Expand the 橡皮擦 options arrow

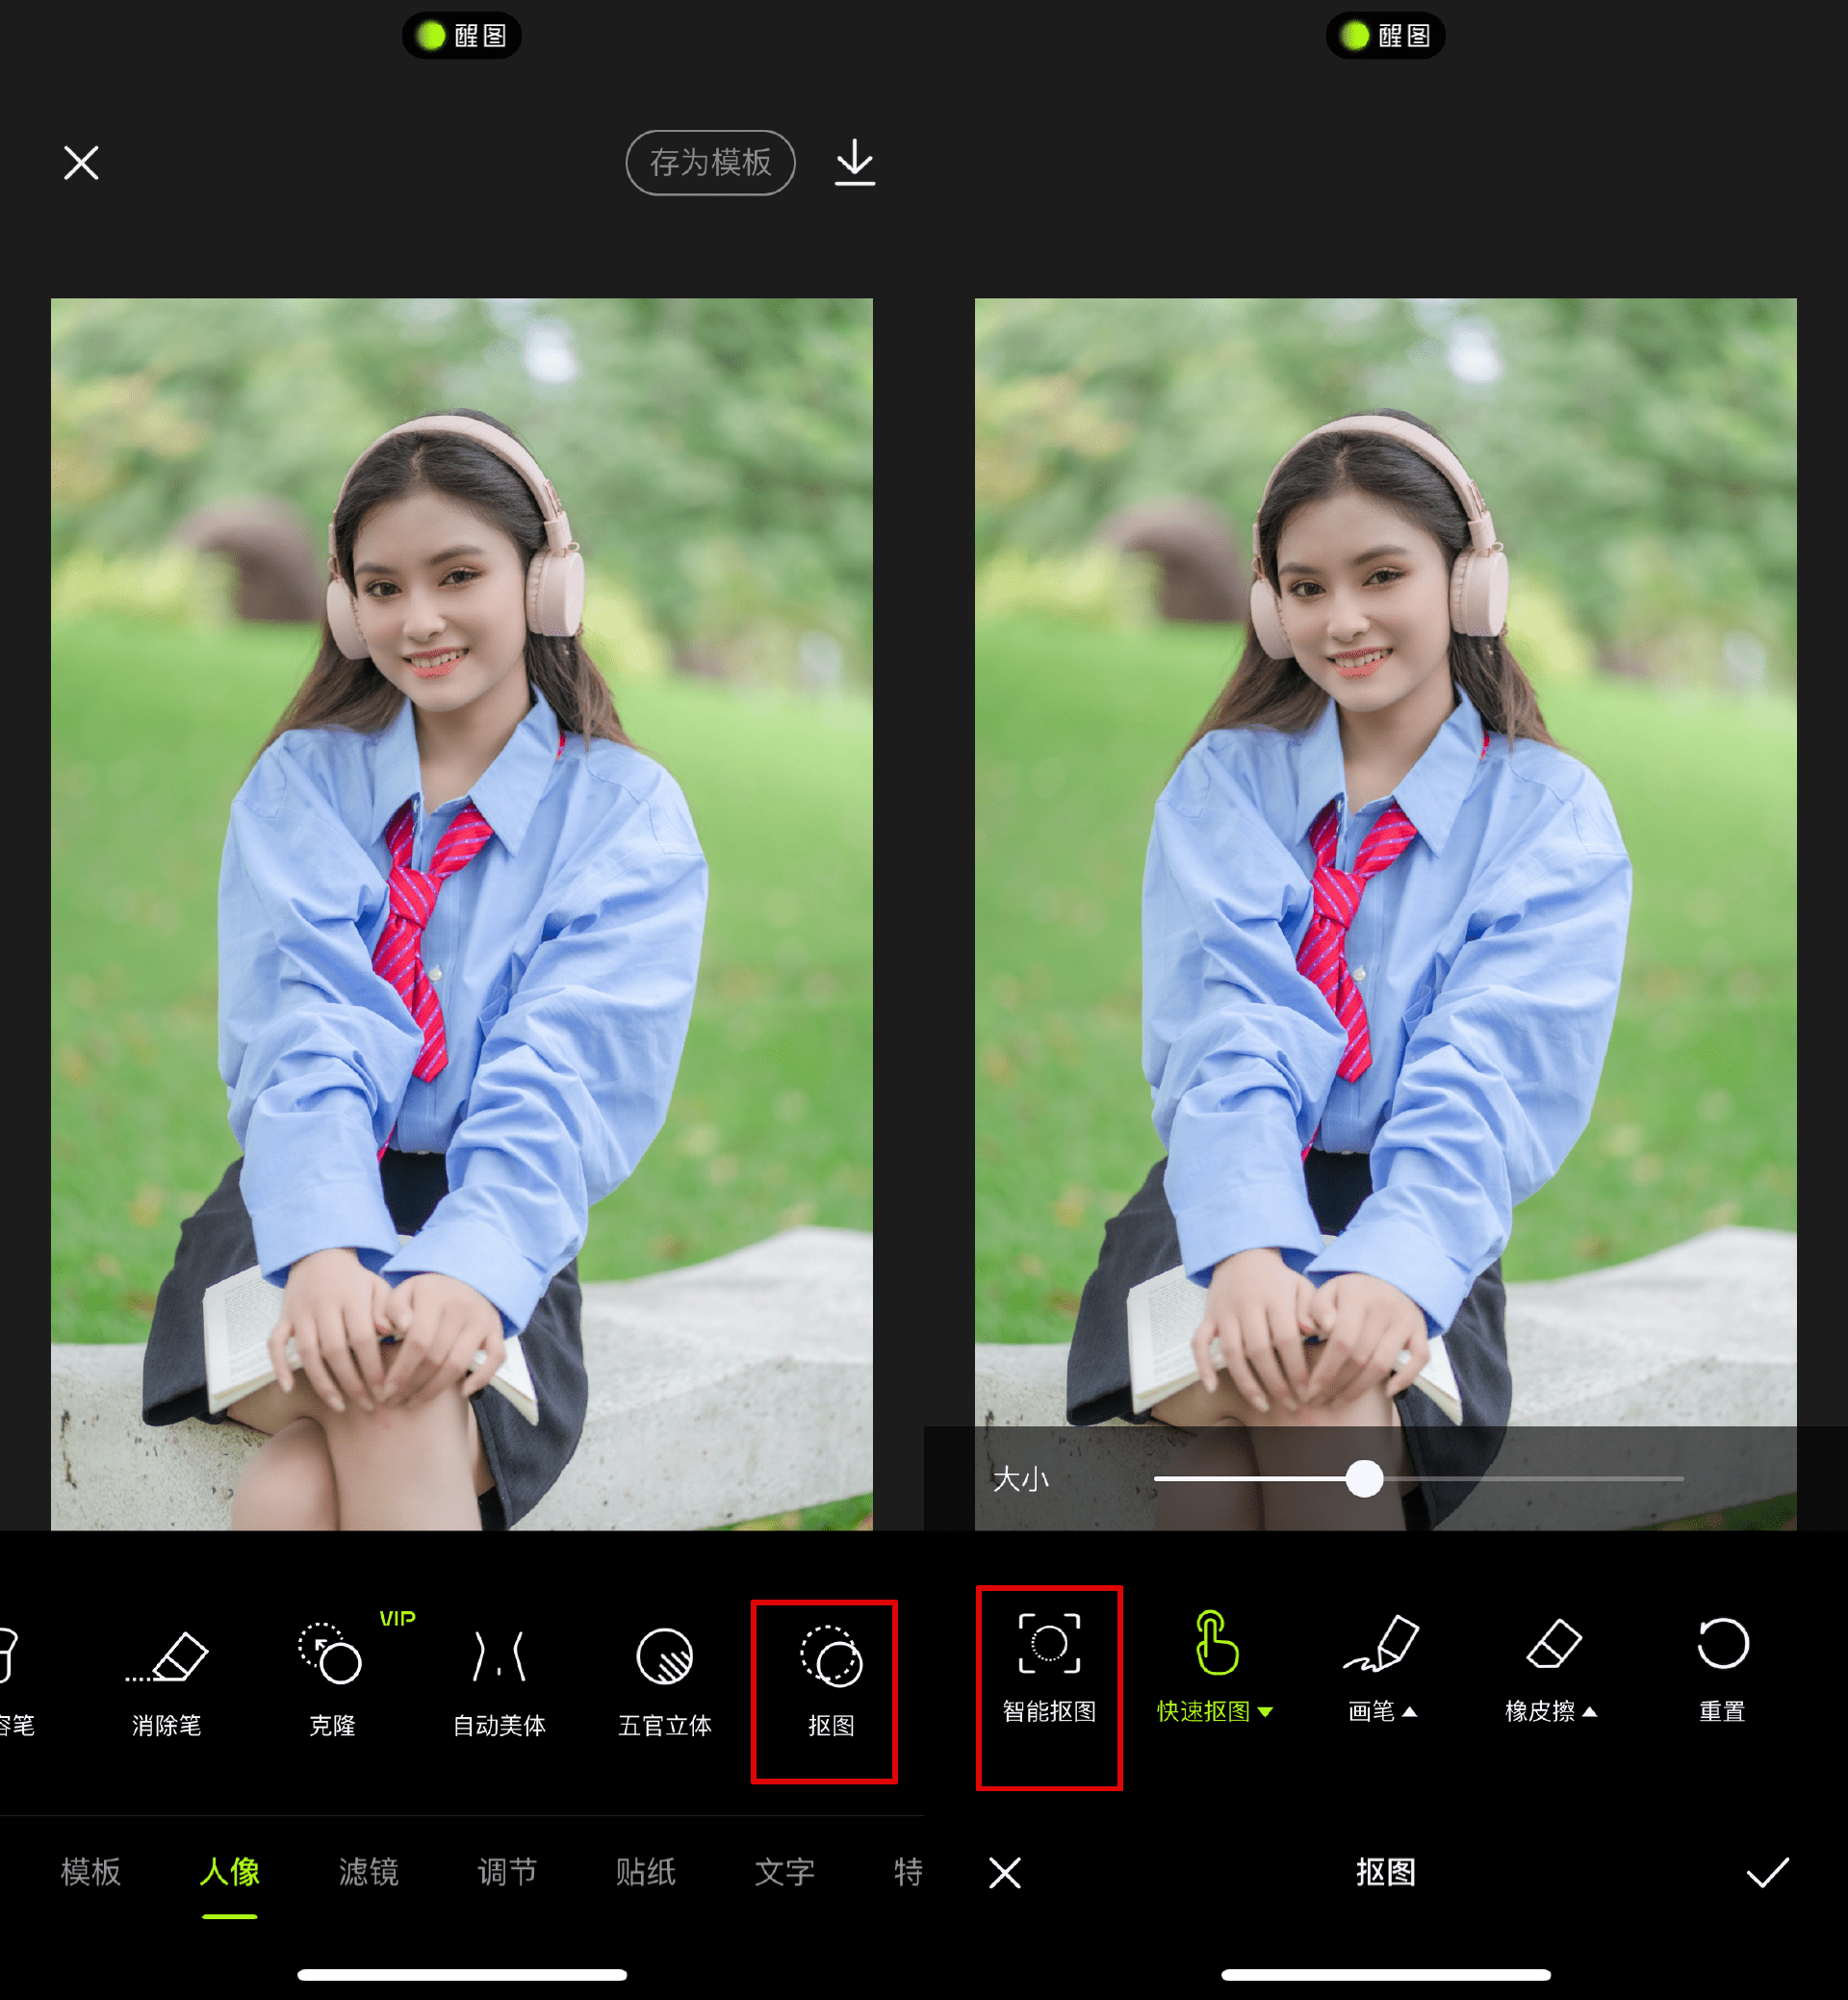pyautogui.click(x=1590, y=1711)
